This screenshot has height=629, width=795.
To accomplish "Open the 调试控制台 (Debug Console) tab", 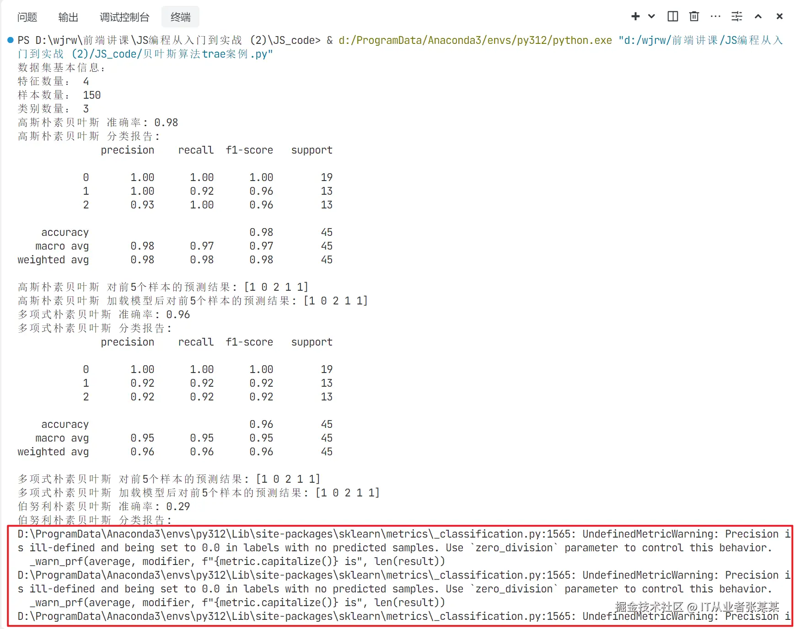I will (x=124, y=17).
